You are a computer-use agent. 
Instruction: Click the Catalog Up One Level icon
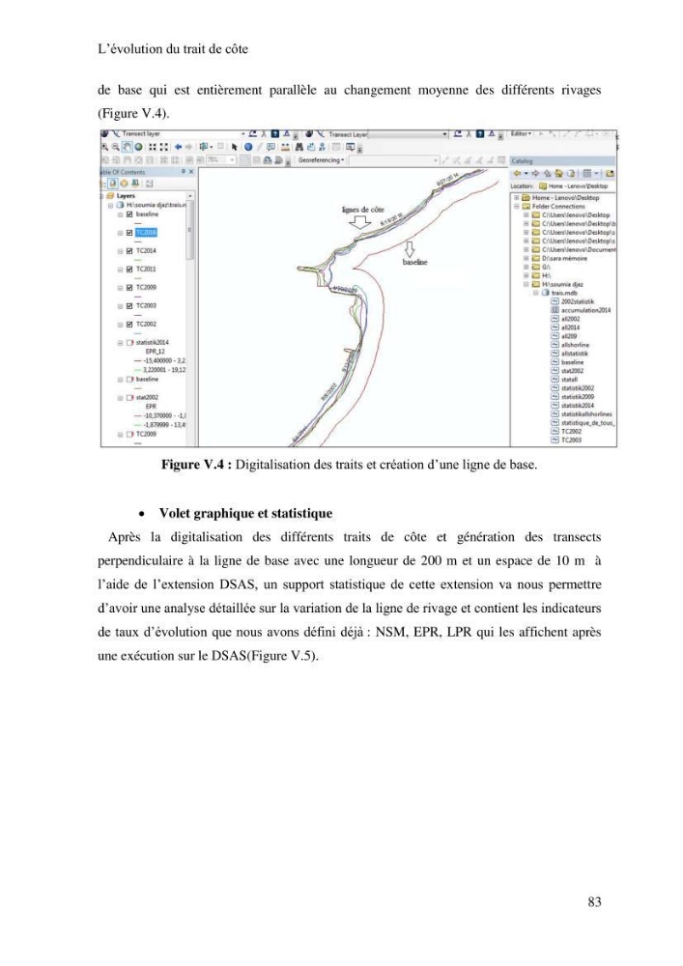click(548, 174)
